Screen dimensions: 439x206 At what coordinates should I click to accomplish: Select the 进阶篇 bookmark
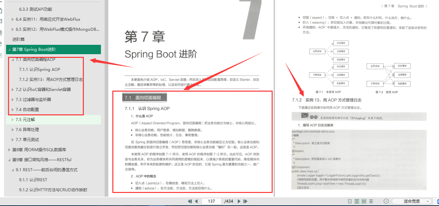pos(18,39)
